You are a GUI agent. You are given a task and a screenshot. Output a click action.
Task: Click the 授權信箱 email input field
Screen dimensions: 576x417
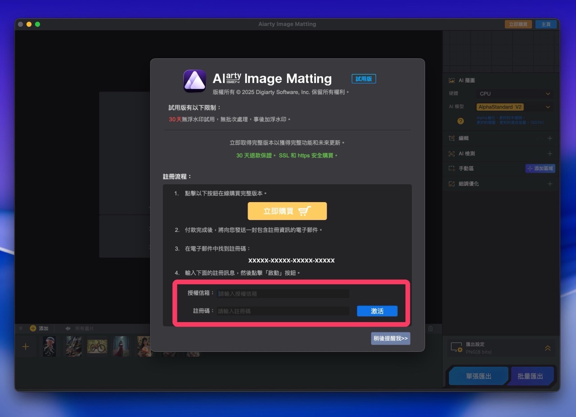click(283, 293)
